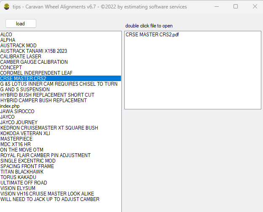The image size is (263, 212).
Task: Open the app icon in title bar
Action: [x=7, y=7]
